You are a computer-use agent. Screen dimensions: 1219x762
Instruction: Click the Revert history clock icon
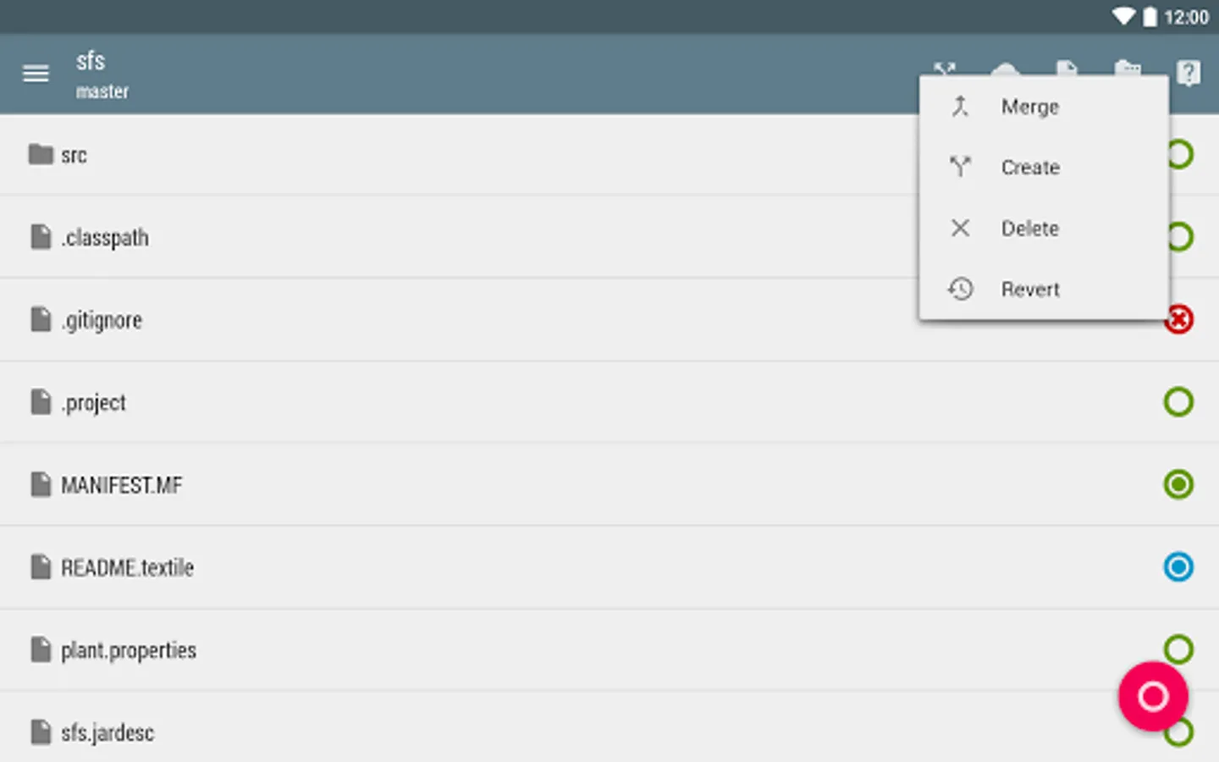tap(960, 289)
